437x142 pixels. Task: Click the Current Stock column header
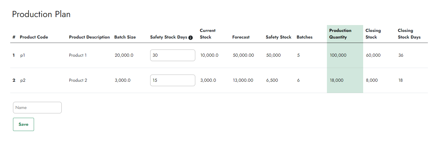208,34
